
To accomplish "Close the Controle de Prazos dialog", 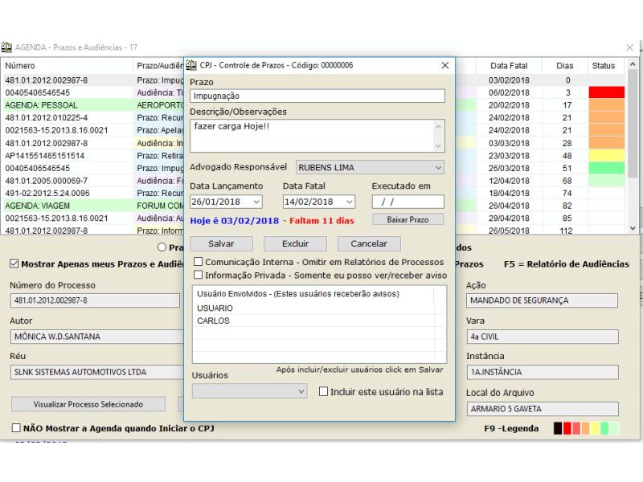I will (x=444, y=65).
